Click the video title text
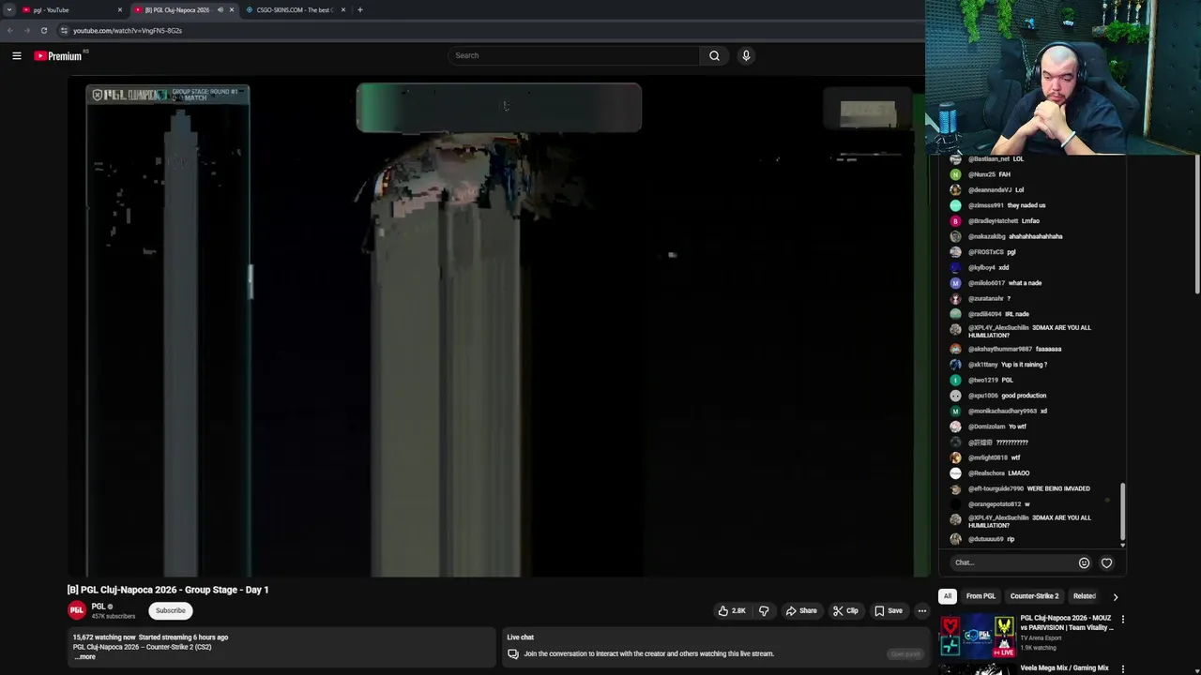The width and height of the screenshot is (1201, 675). click(168, 590)
